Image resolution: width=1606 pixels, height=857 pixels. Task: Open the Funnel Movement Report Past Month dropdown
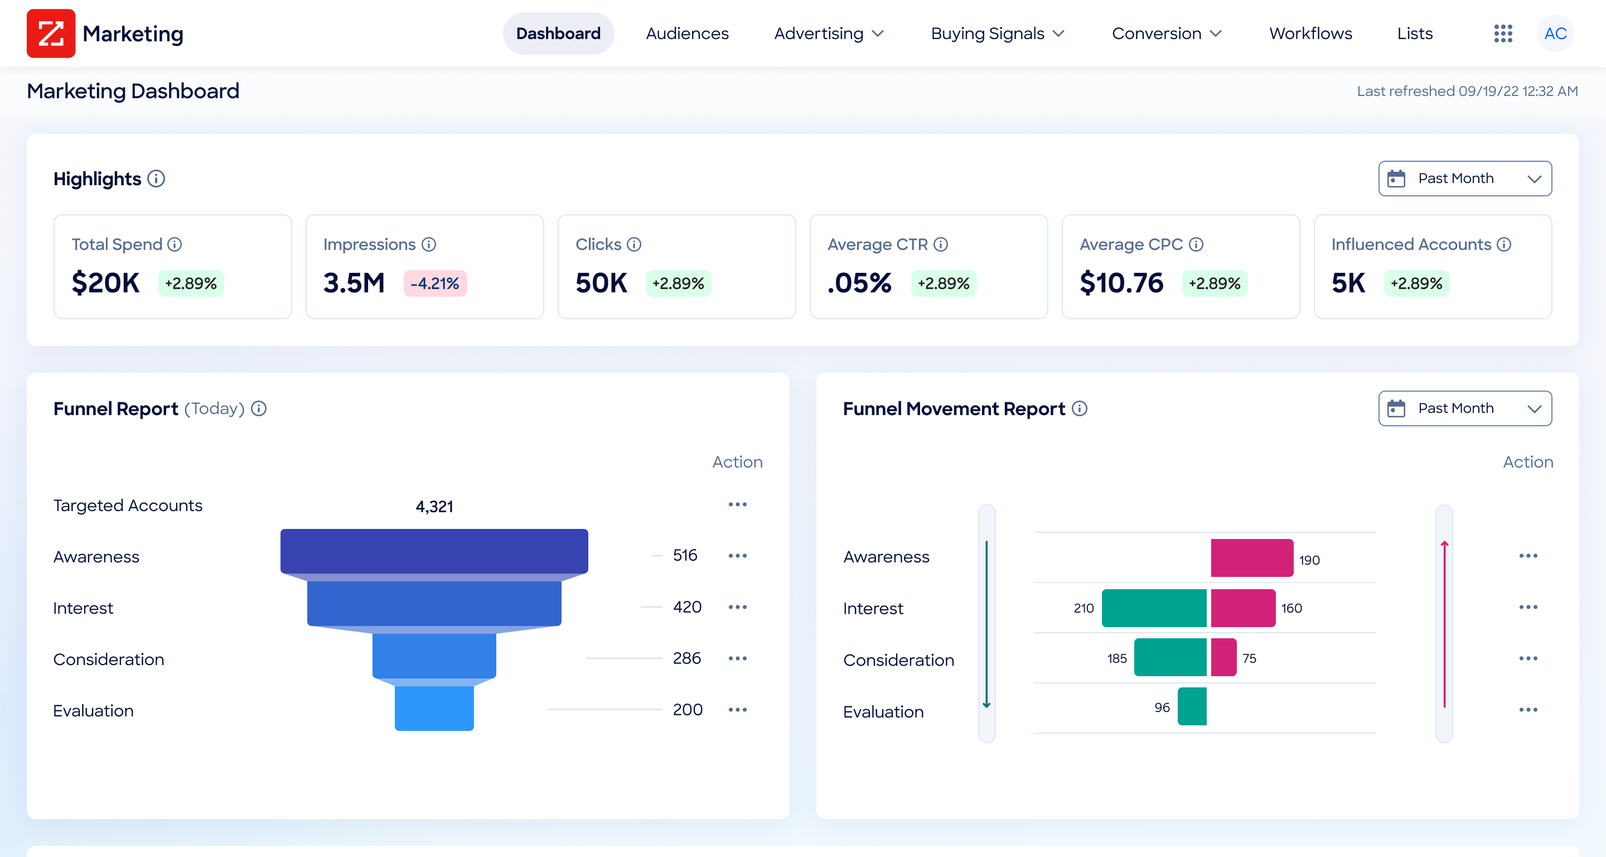[x=1464, y=408]
